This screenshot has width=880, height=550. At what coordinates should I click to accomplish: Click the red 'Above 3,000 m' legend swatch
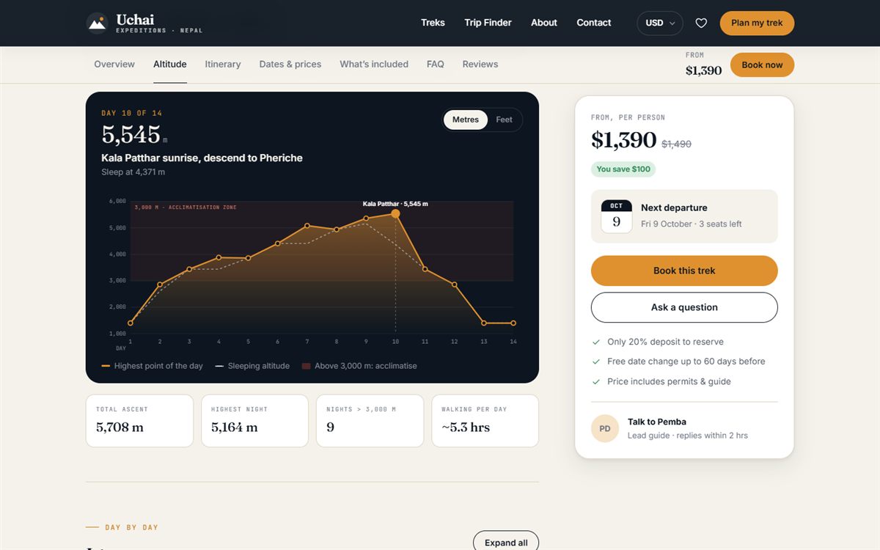pos(307,366)
